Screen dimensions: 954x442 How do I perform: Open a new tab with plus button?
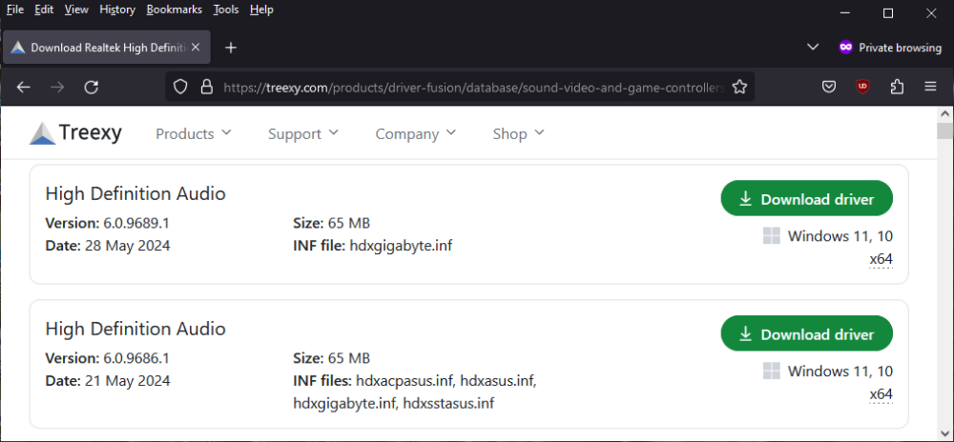[230, 47]
